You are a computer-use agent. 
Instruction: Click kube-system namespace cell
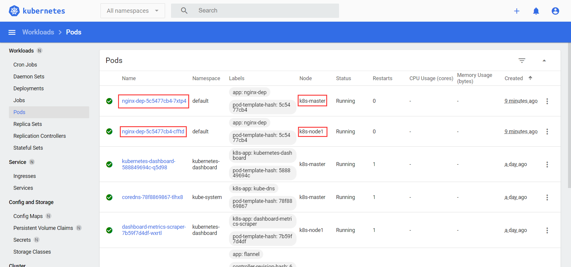[207, 197]
